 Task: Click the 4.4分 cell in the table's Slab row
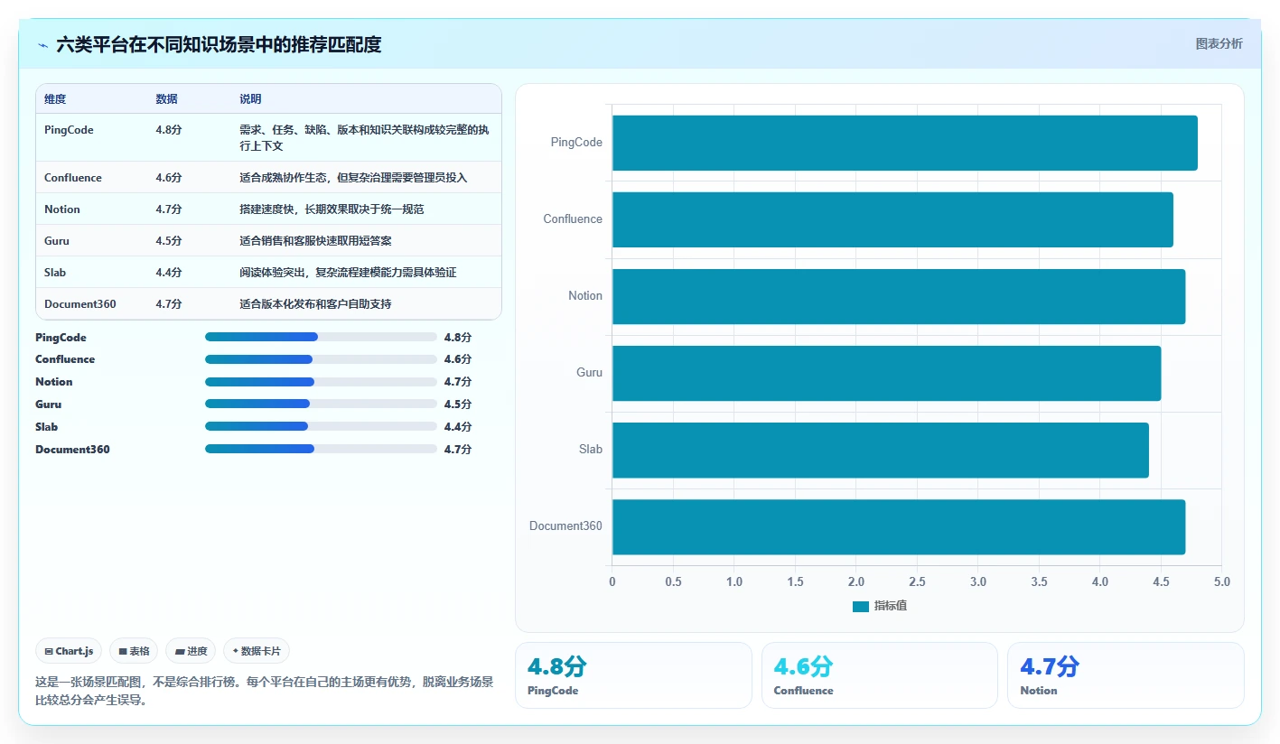169,273
